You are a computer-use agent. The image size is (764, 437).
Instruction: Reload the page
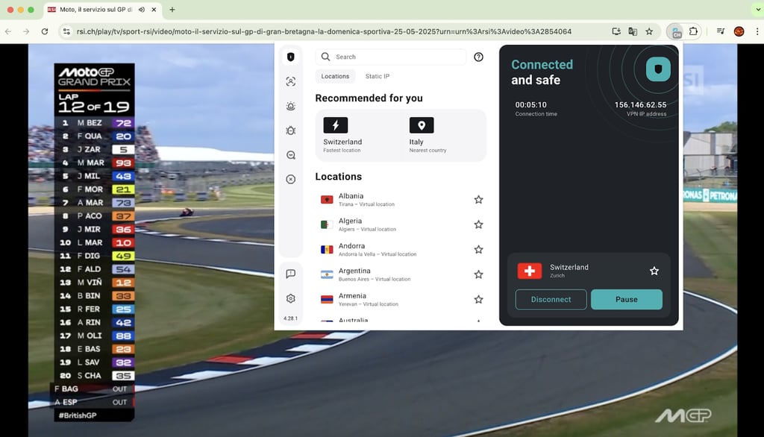coord(44,31)
